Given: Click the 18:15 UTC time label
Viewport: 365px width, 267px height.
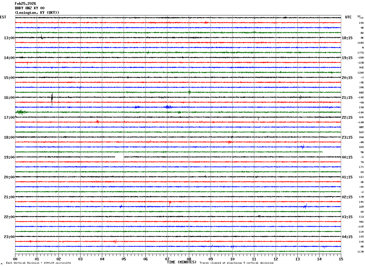Looking at the screenshot, I should pyautogui.click(x=347, y=38).
